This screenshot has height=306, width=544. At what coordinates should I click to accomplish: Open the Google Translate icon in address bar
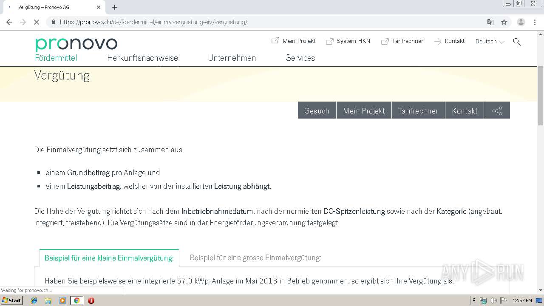(490, 22)
